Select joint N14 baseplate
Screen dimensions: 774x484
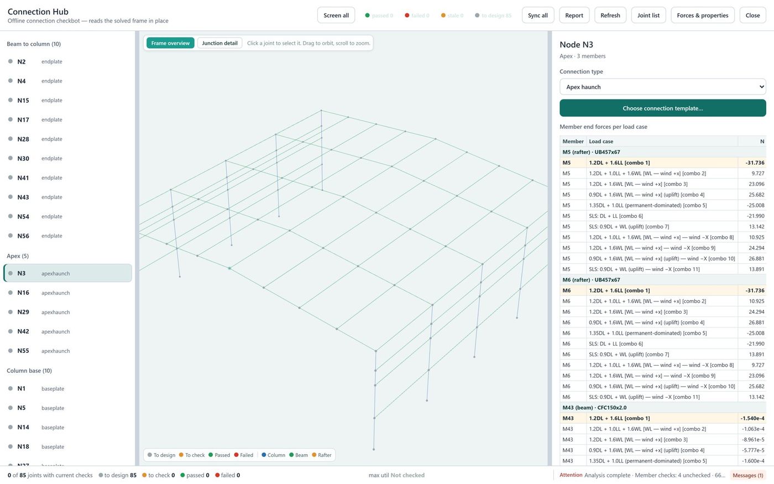pyautogui.click(x=67, y=427)
